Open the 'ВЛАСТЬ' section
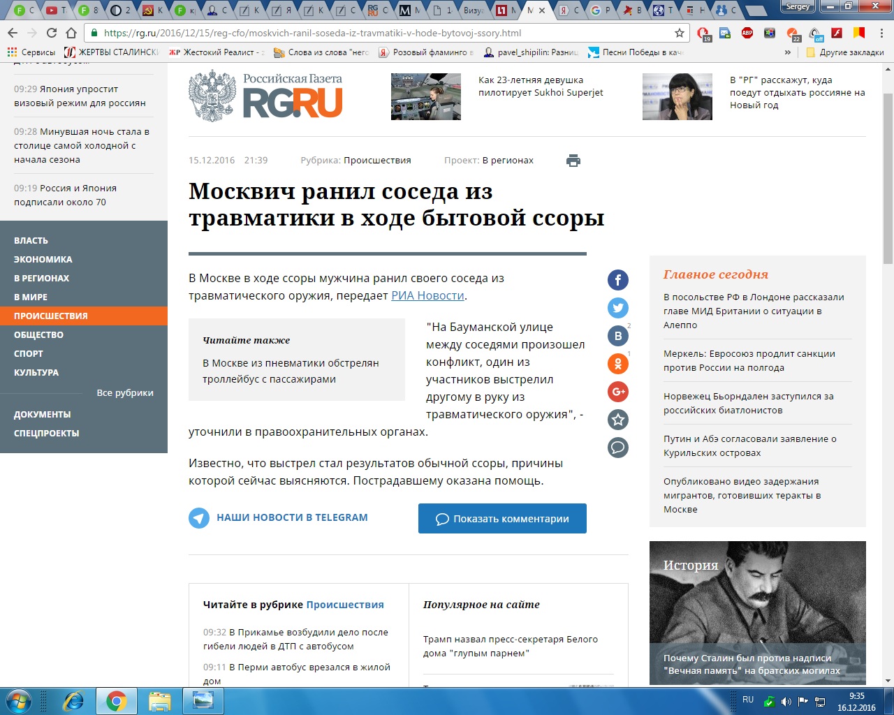The height and width of the screenshot is (715, 894). pyautogui.click(x=31, y=240)
